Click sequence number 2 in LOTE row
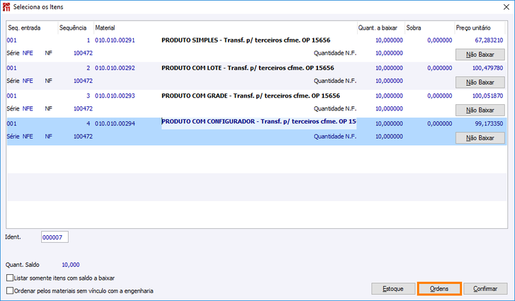This screenshot has height=301, width=515. point(88,68)
